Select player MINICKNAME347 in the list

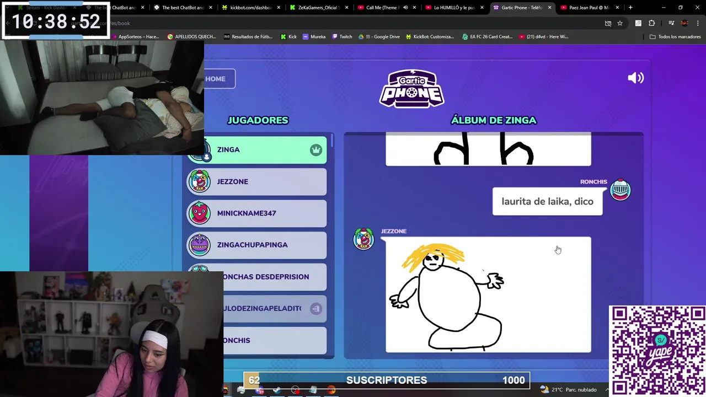257,213
